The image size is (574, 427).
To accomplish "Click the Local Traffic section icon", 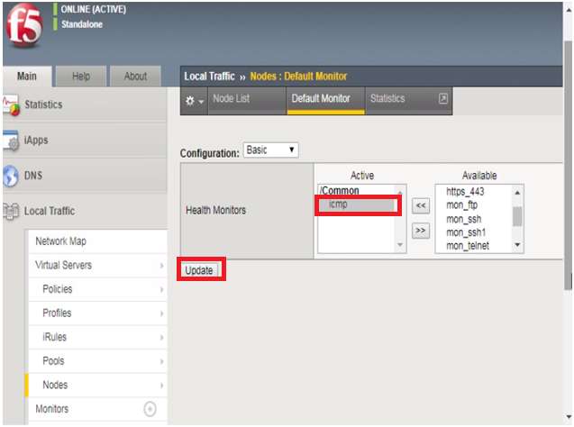I will [11, 212].
